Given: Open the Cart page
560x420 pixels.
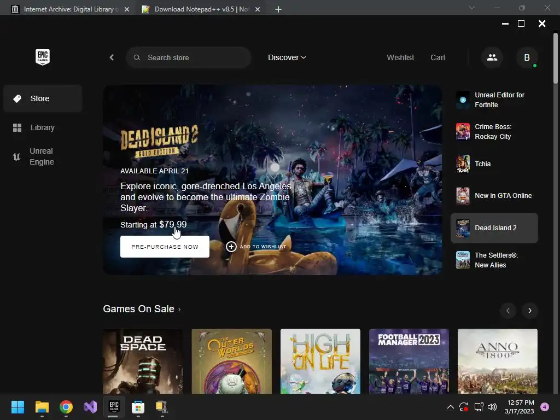Looking at the screenshot, I should click(438, 57).
